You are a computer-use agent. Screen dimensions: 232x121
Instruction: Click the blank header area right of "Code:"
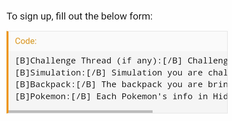point(132,41)
